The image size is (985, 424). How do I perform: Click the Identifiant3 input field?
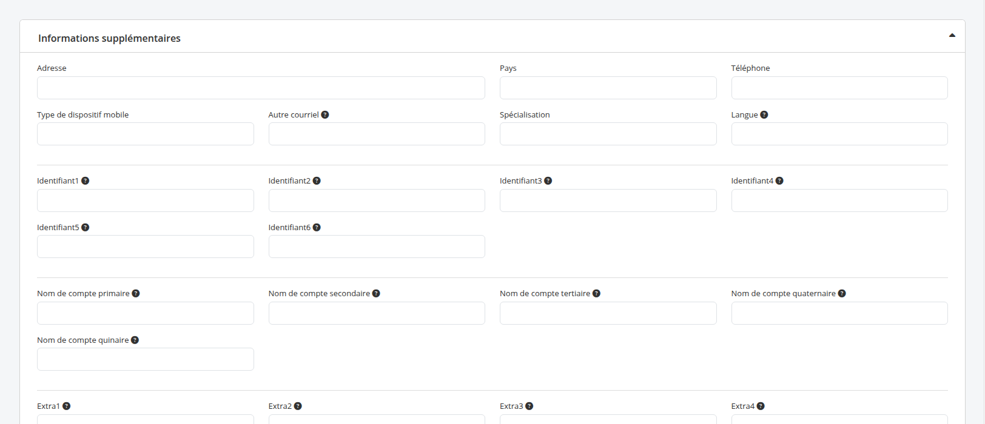tap(608, 200)
